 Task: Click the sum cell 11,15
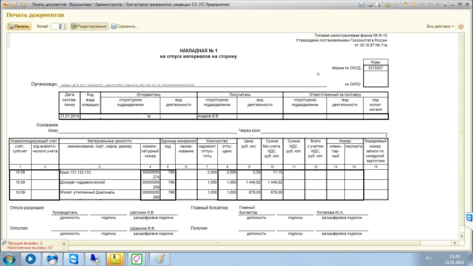pos(272,175)
